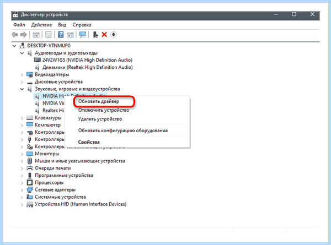Click the USB plug icon next to Контроллеры
331x245 pixels.
point(30,139)
